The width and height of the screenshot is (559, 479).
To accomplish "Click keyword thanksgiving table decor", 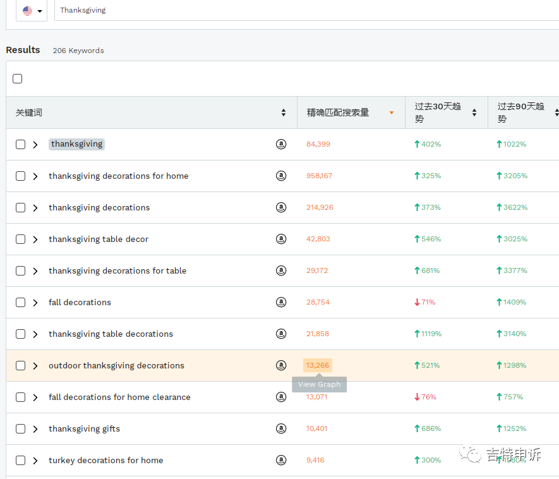I will coord(99,239).
